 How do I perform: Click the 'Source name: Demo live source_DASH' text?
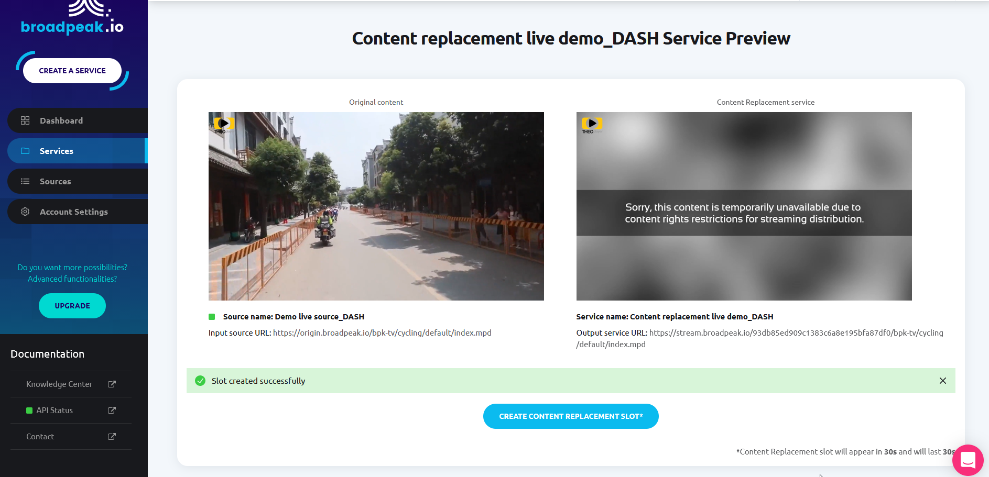294,317
